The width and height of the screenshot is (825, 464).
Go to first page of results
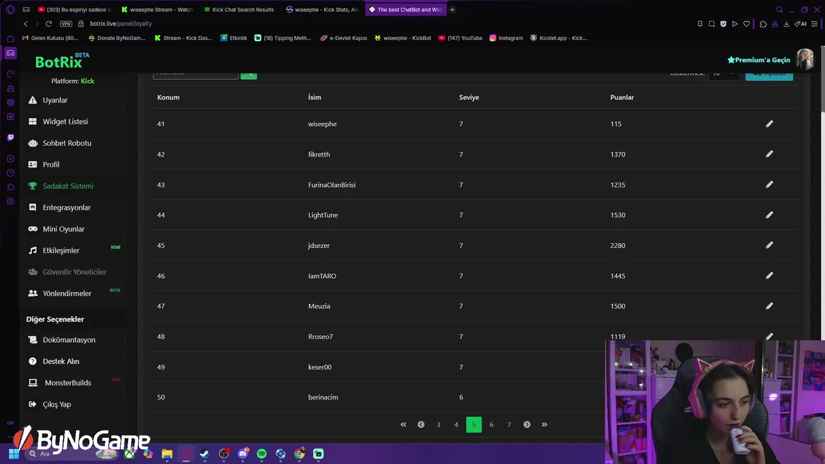coord(403,425)
